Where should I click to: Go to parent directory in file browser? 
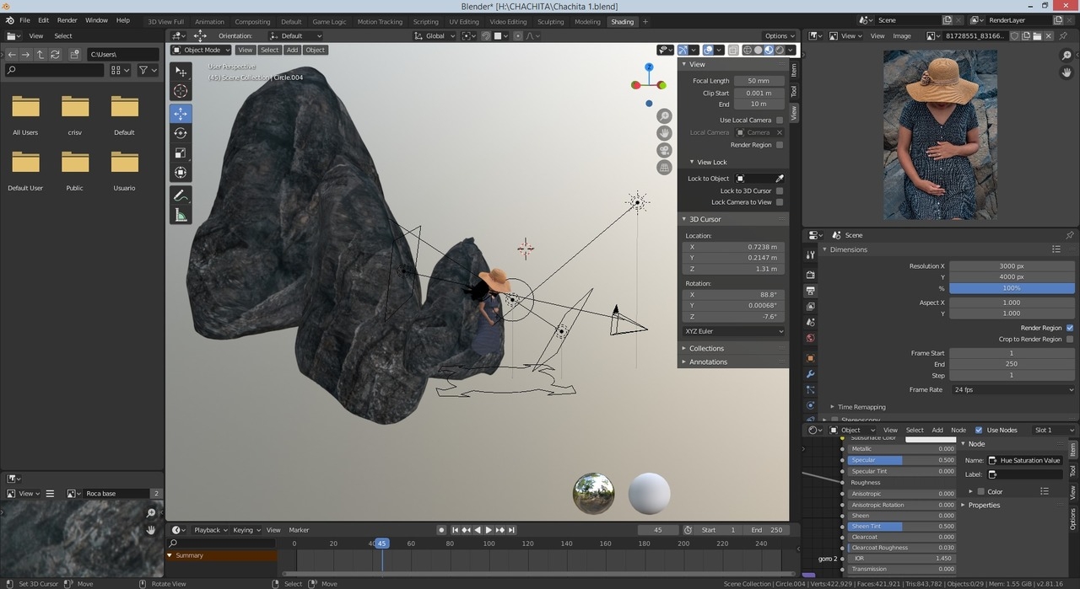click(40, 54)
